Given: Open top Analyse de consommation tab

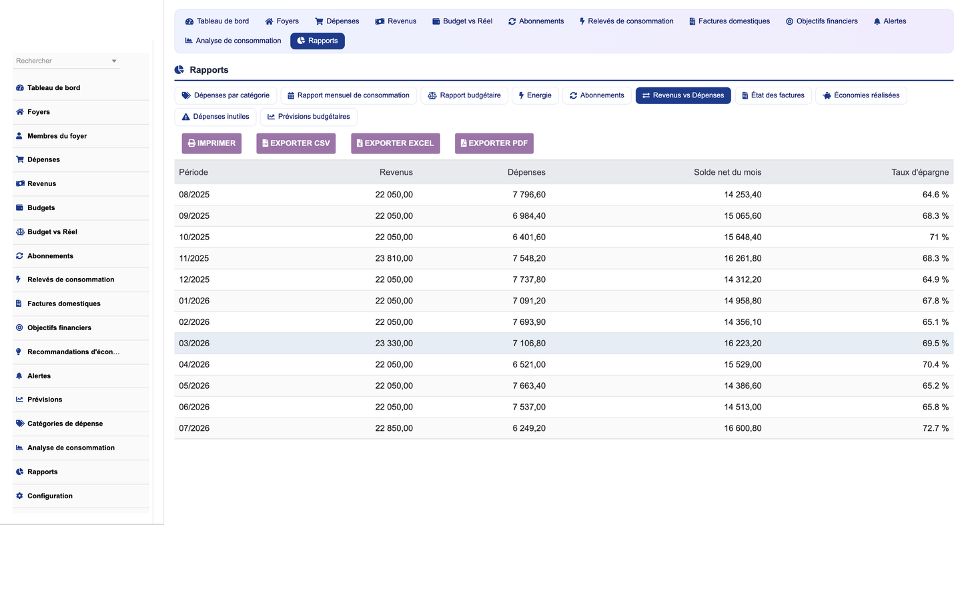Looking at the screenshot, I should coord(233,41).
